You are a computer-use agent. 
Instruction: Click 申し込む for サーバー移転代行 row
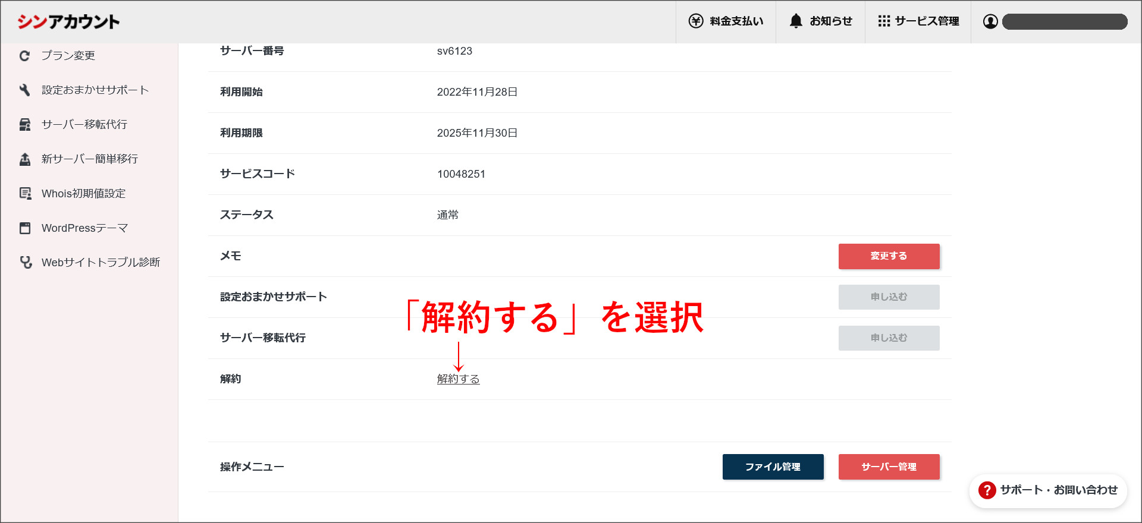coord(889,338)
